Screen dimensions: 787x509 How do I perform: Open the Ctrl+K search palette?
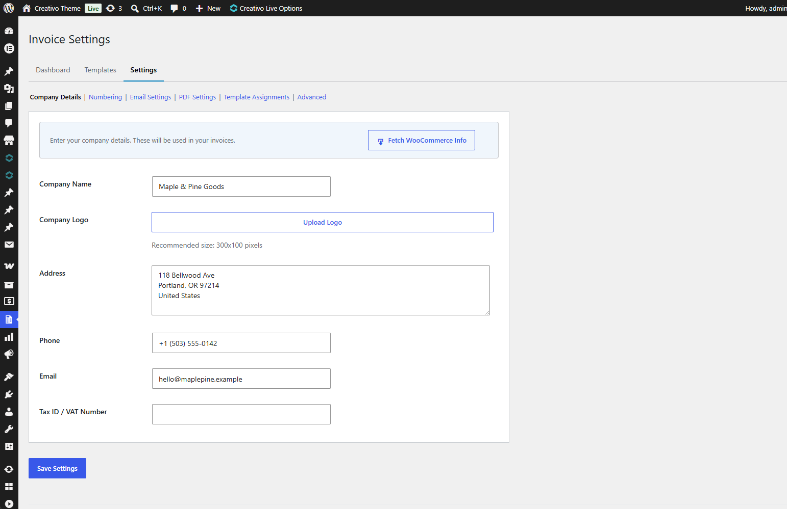(146, 8)
